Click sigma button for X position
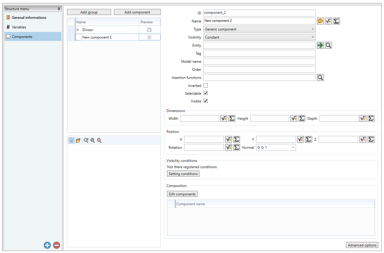 coord(236,139)
